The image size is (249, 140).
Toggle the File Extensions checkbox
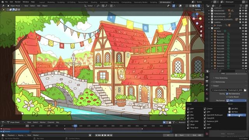[227, 94]
